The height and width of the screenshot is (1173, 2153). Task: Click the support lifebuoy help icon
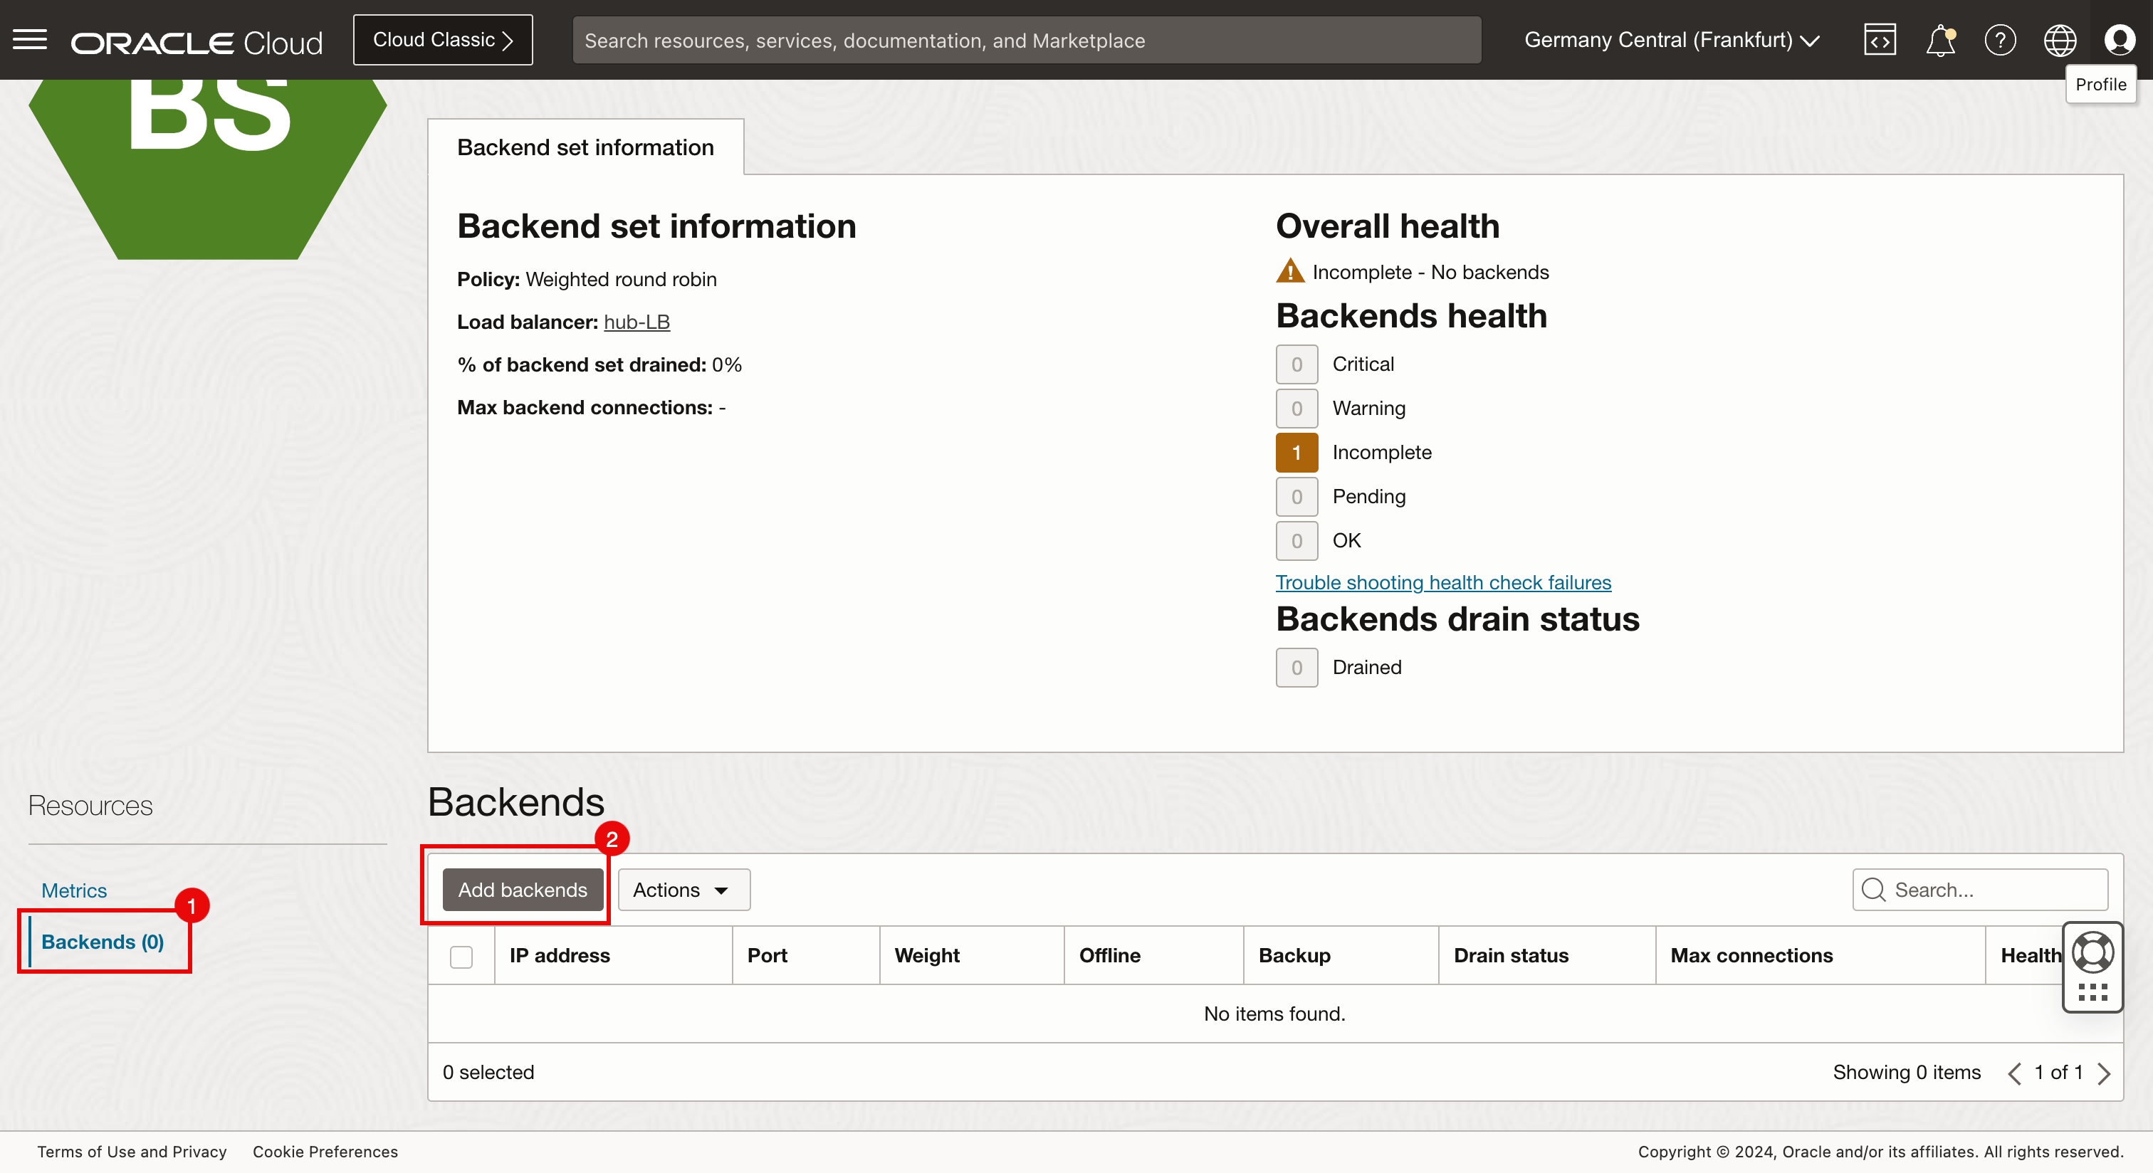2092,952
